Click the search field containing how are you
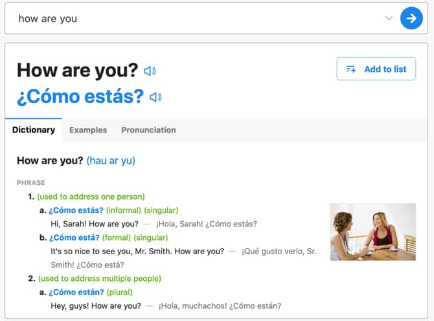Viewport: 434px width, 321px height. tap(194, 18)
